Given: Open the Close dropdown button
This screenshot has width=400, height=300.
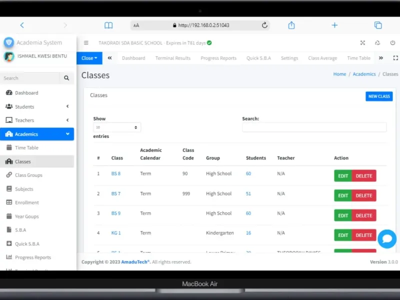Looking at the screenshot, I should [x=89, y=58].
